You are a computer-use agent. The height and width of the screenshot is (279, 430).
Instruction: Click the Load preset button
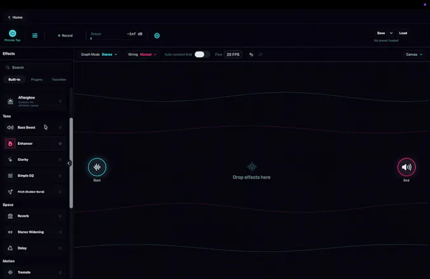[403, 33]
